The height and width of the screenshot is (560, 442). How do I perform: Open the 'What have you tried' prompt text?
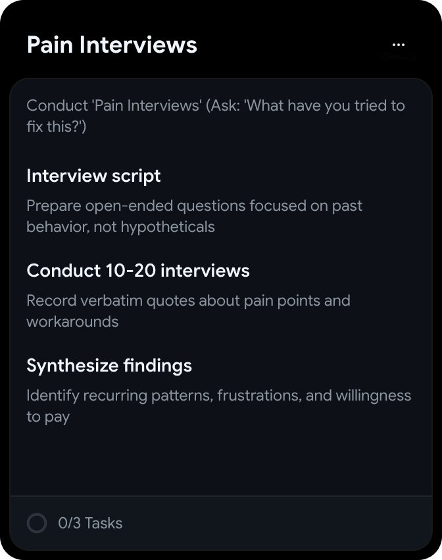coord(215,115)
